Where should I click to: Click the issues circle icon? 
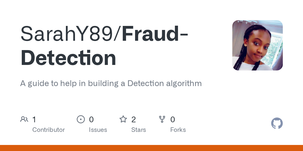[81, 119]
